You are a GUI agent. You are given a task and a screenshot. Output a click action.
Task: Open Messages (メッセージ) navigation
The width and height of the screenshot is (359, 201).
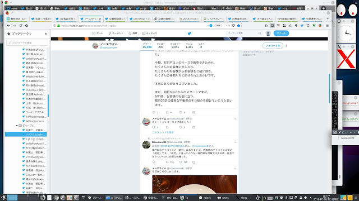[x=150, y=33]
